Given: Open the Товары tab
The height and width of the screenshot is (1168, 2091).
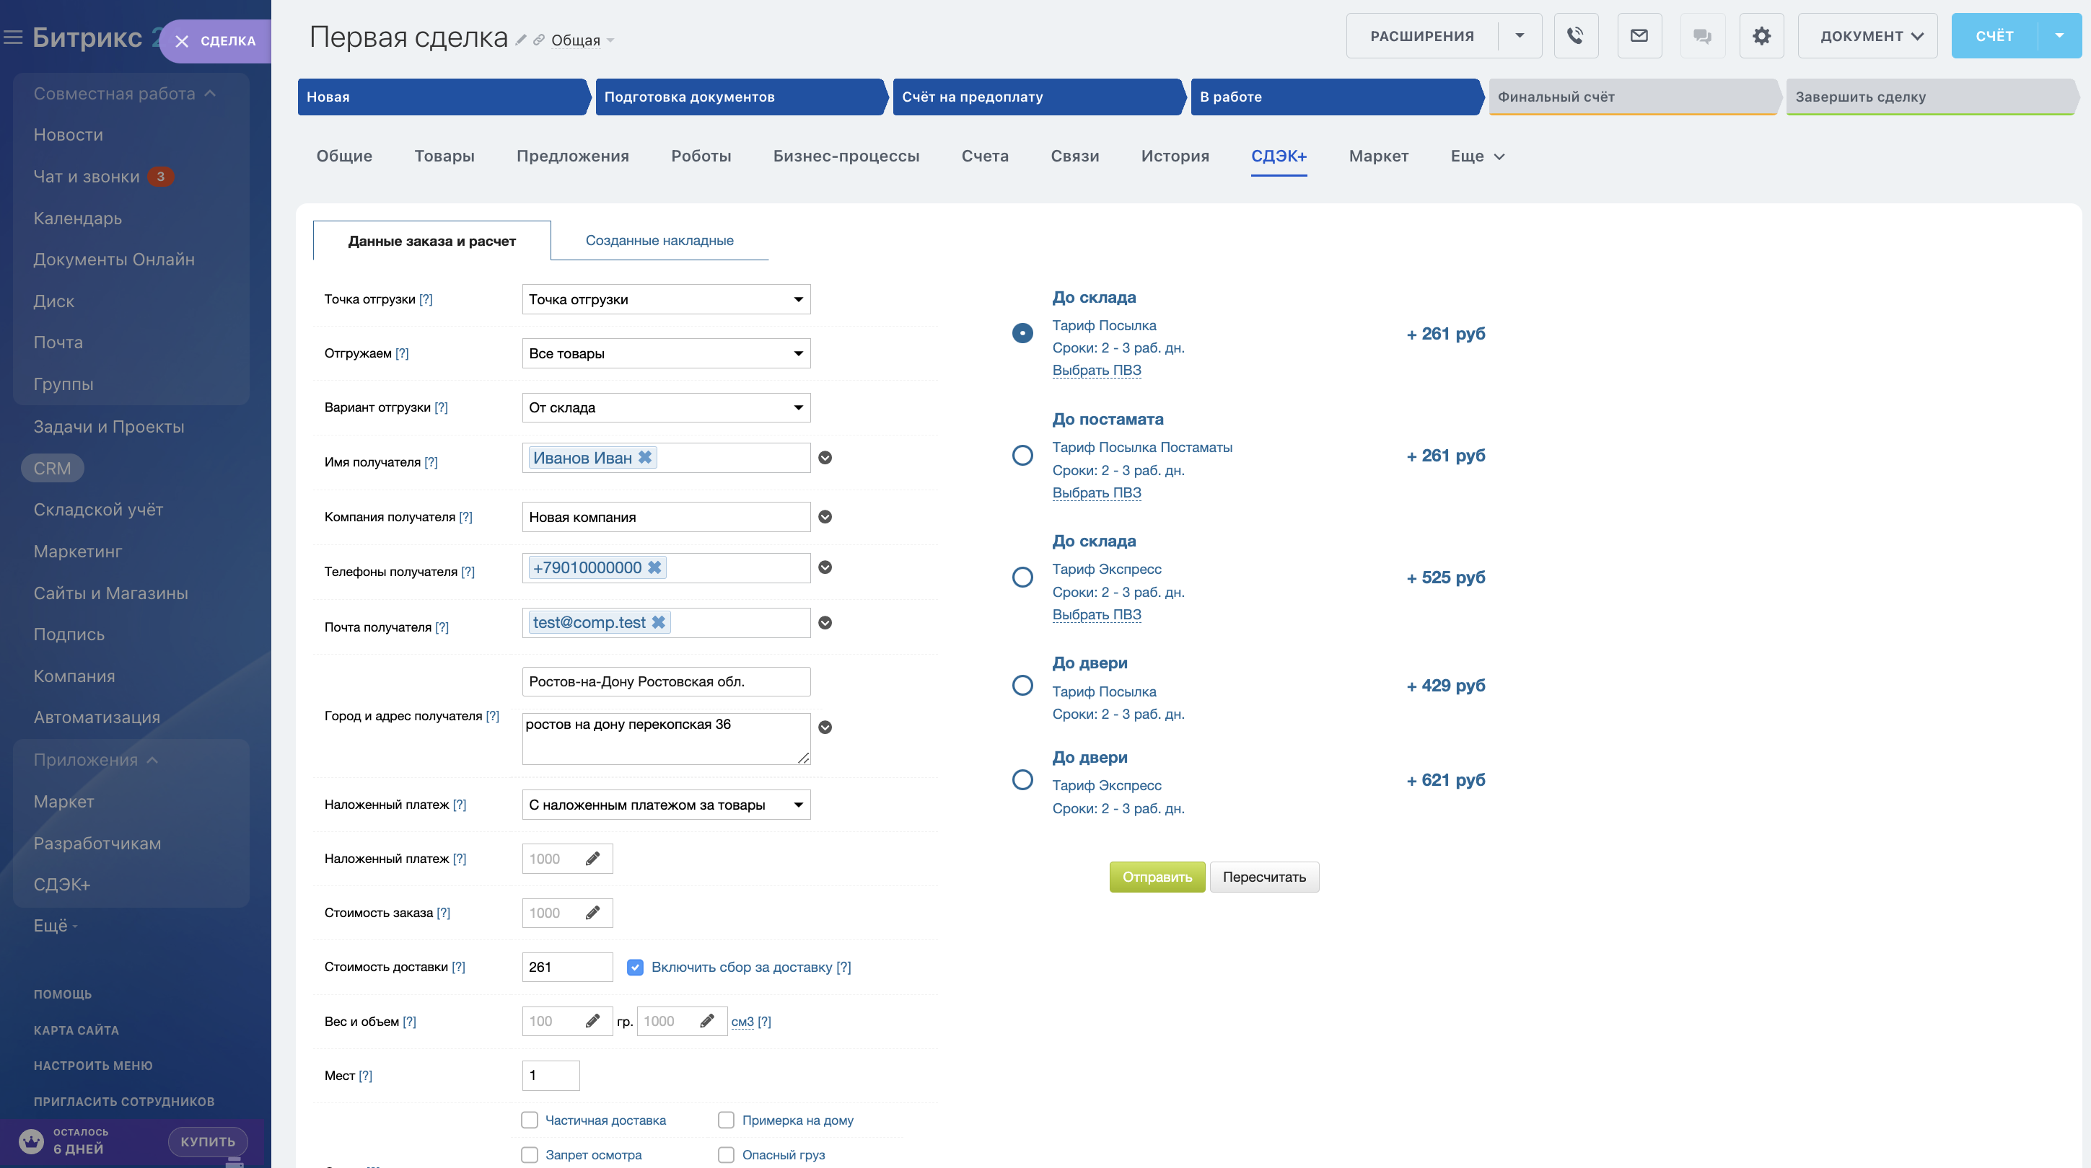Looking at the screenshot, I should point(444,156).
